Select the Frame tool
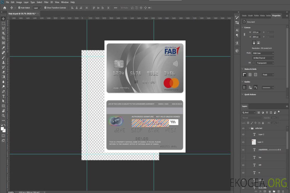This screenshot has width=290, height=193. pos(3,43)
